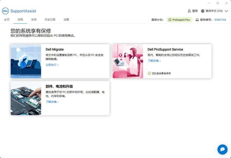This screenshot has height=158, width=231.
Task: Select the 发现 tab
Action: click(20, 20)
